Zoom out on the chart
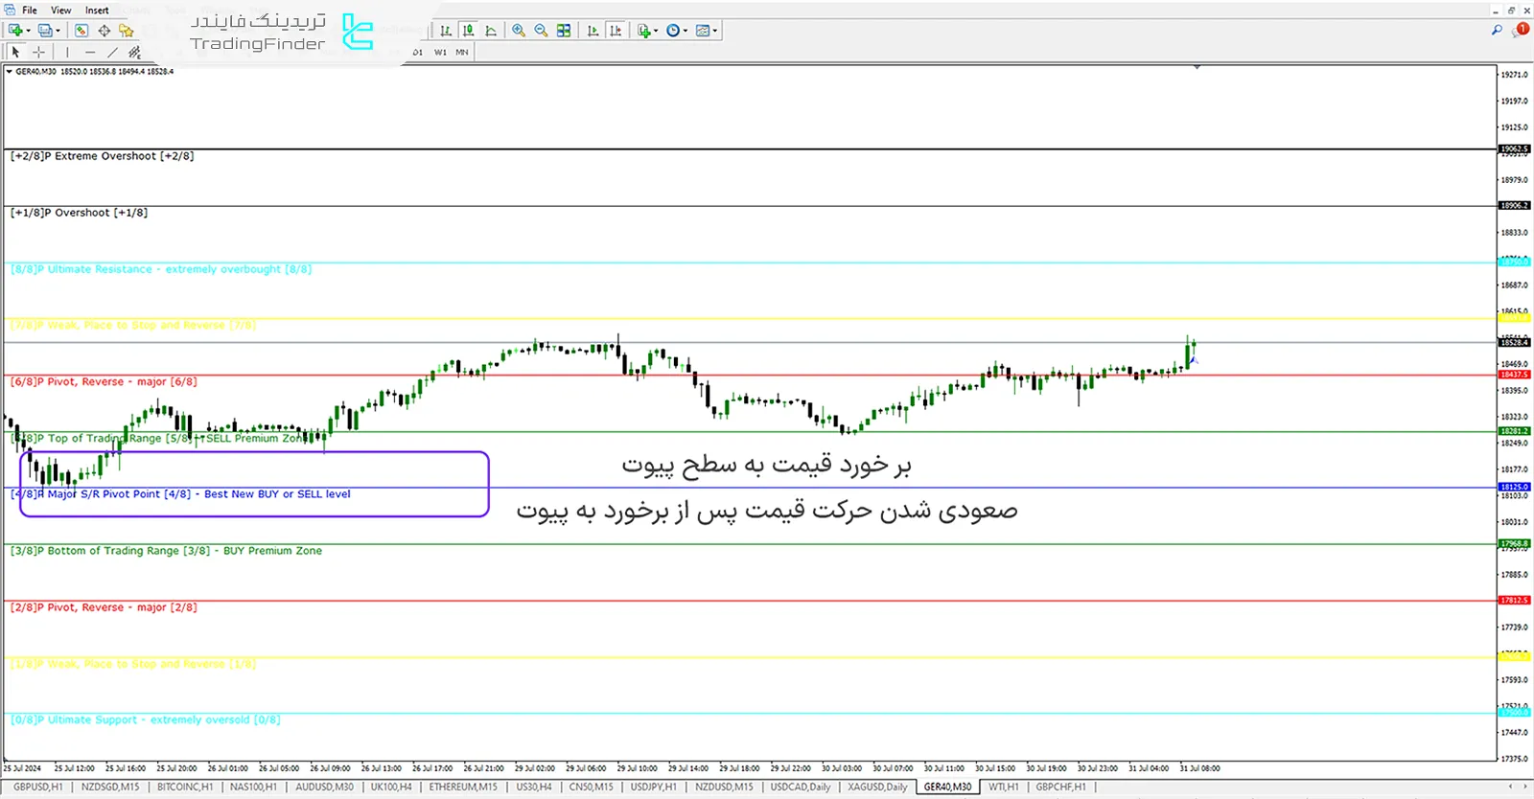Screen dimensions: 1534x799 (x=541, y=31)
